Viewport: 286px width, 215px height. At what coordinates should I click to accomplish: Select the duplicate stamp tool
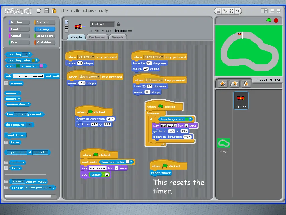point(218,11)
